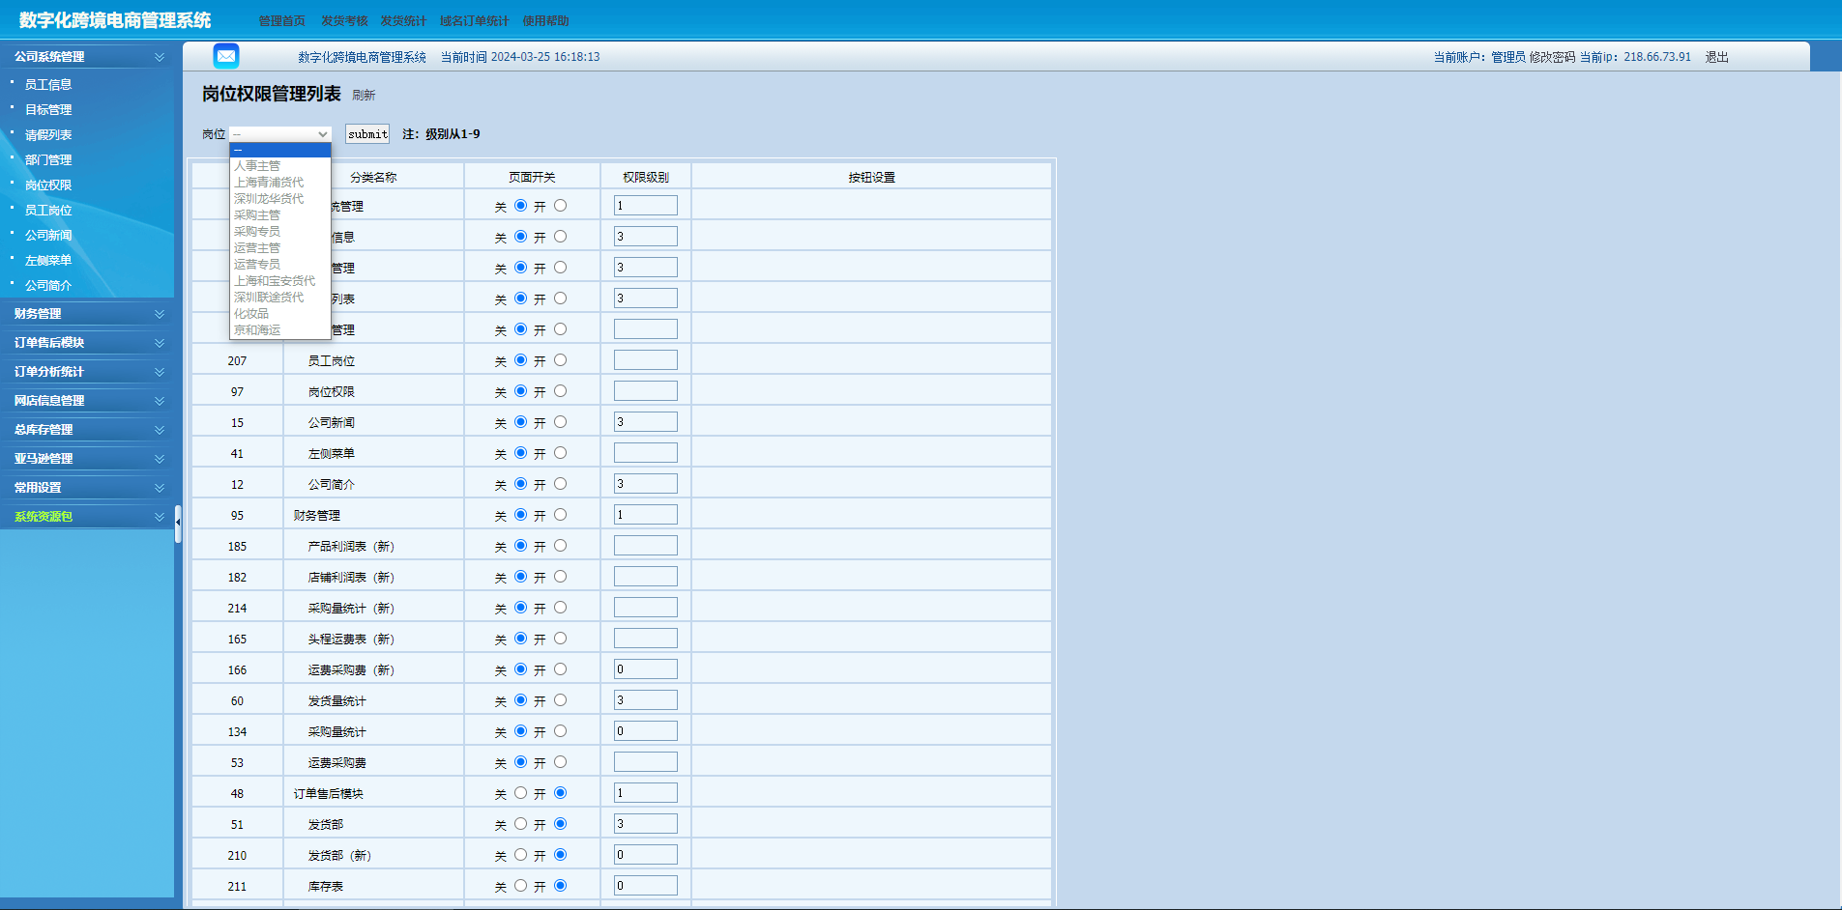Screen dimensions: 1842x910
Task: Click the 总库存管理 chevron icon
Action: (160, 430)
